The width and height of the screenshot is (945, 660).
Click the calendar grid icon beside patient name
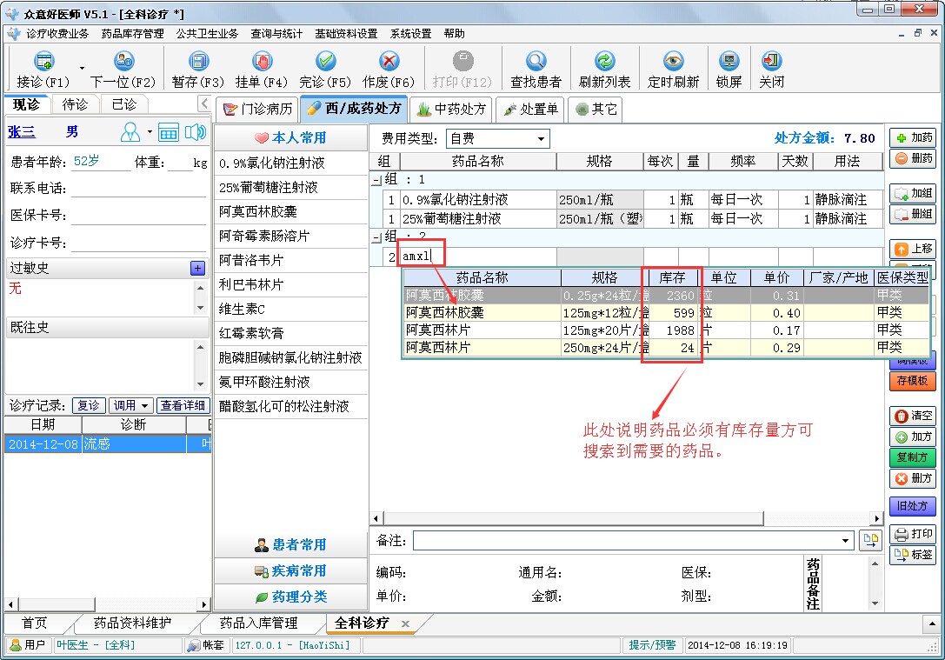click(168, 132)
